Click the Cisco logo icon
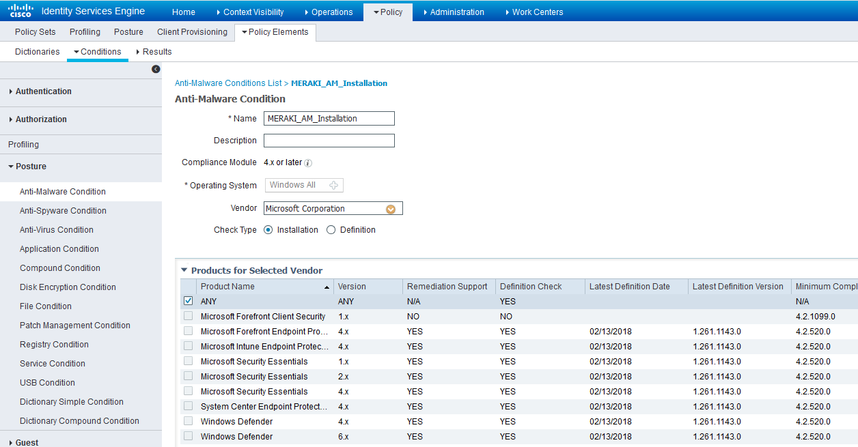858x447 pixels. [20, 11]
